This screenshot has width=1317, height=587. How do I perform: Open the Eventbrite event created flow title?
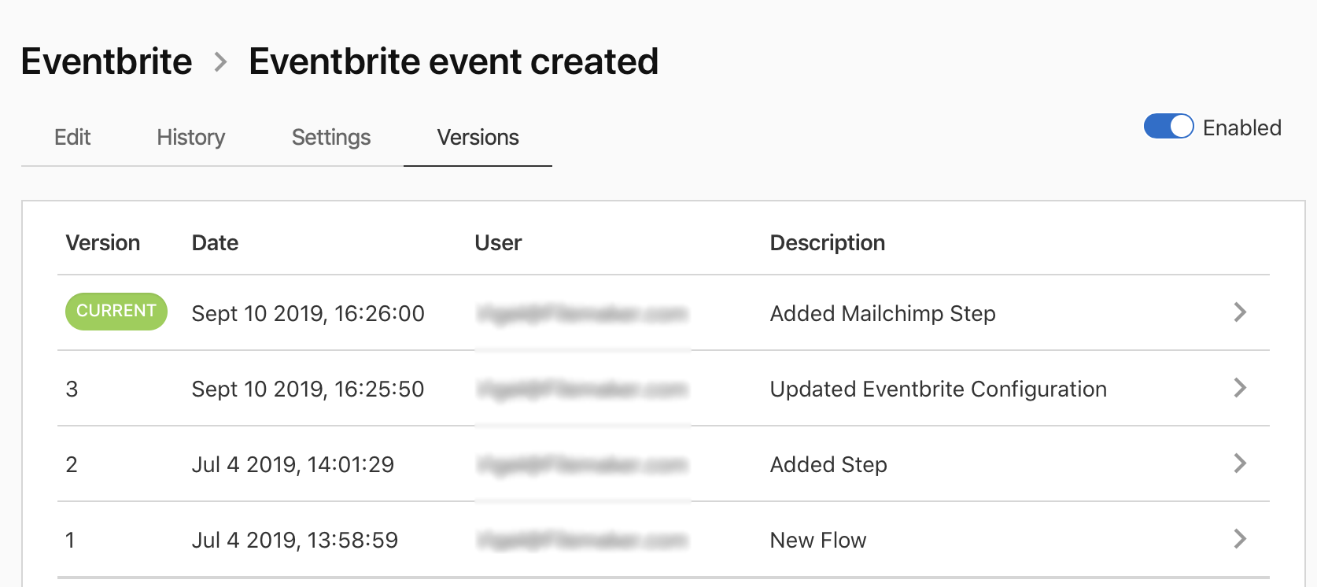point(453,61)
